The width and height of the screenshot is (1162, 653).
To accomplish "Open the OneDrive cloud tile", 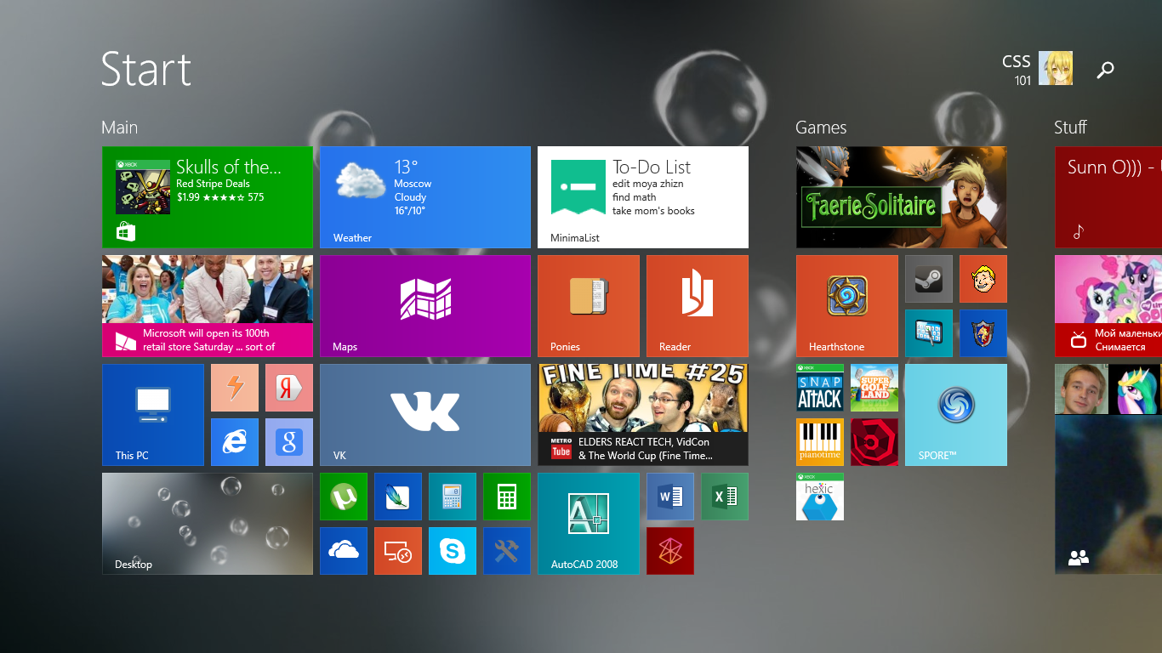I will tap(344, 551).
